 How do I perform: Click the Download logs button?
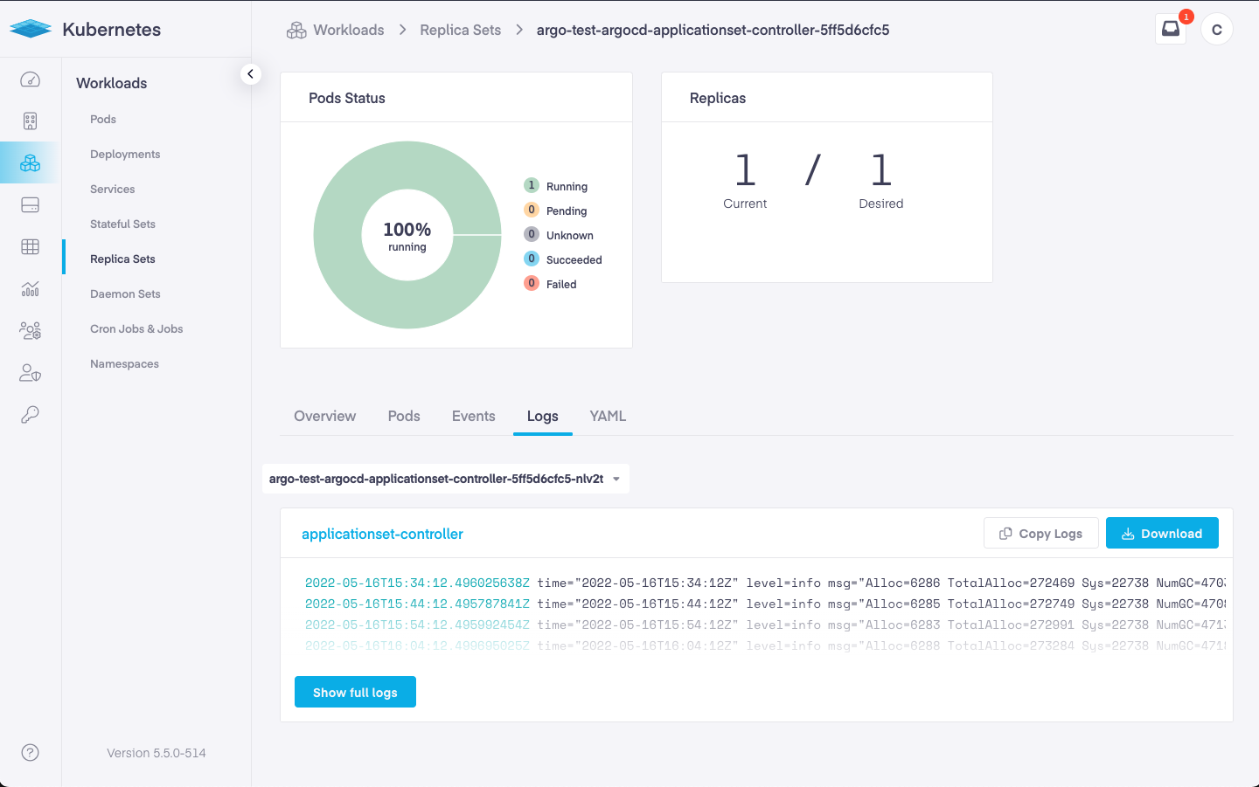click(1161, 534)
